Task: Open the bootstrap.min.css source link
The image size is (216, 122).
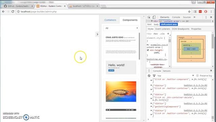Action: (x=157, y=59)
